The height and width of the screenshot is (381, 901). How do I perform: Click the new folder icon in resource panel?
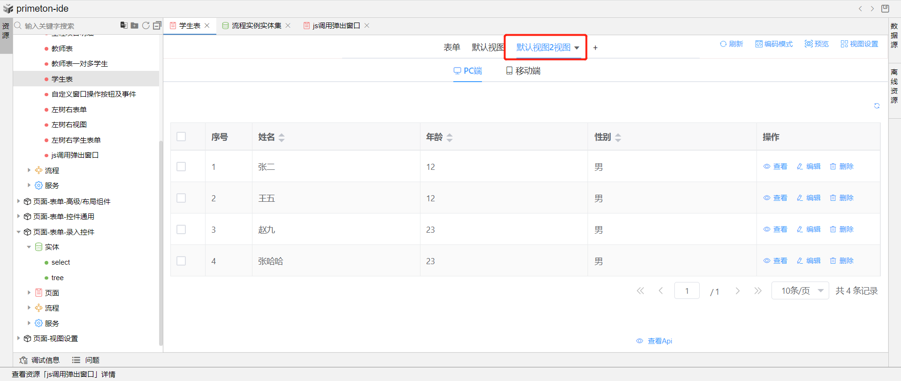click(134, 25)
